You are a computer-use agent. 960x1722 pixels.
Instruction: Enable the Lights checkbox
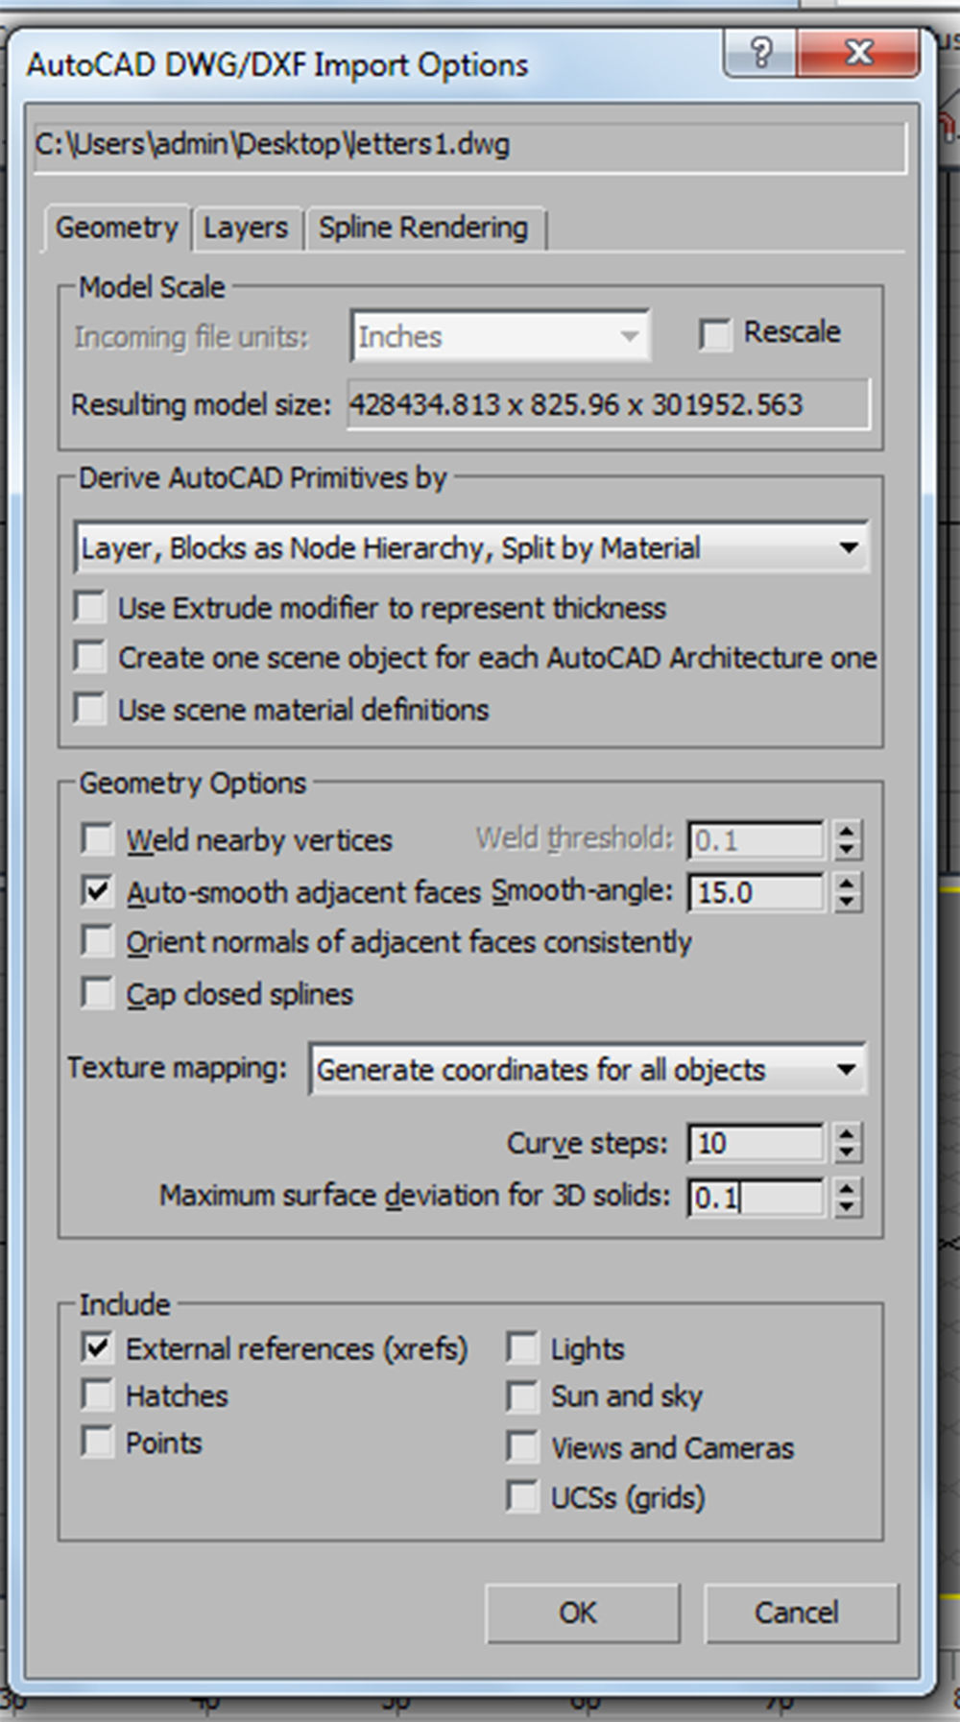pyautogui.click(x=522, y=1347)
